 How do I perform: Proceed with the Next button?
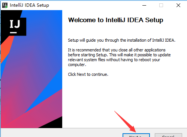[136, 135]
